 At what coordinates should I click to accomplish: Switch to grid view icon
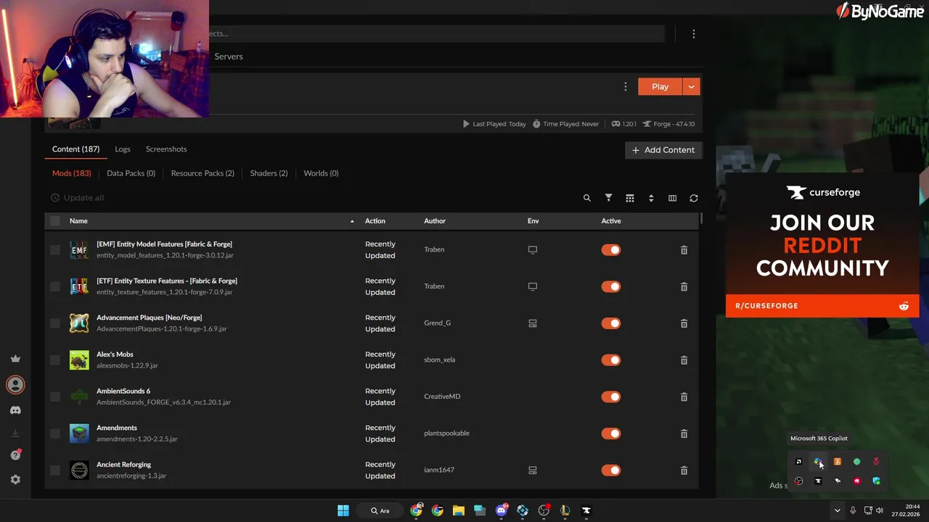[630, 198]
